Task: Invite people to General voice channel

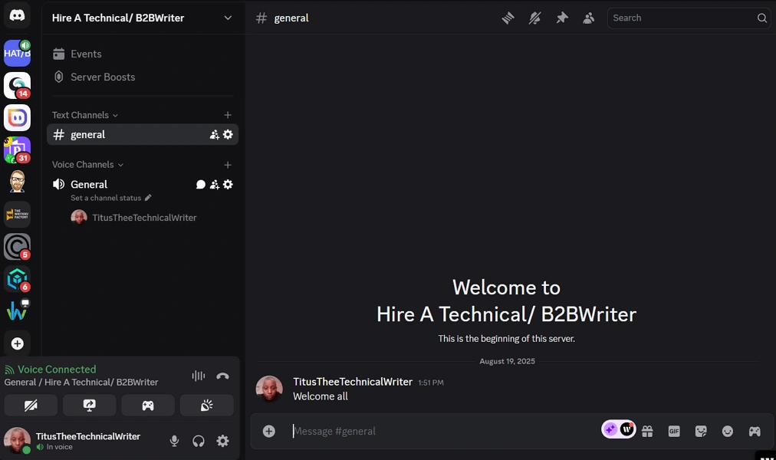Action: point(214,185)
